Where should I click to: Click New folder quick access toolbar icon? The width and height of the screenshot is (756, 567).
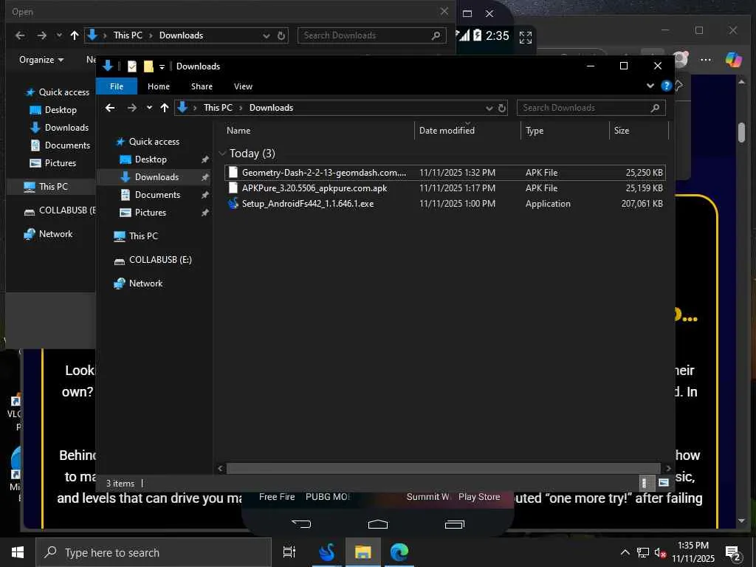click(148, 66)
